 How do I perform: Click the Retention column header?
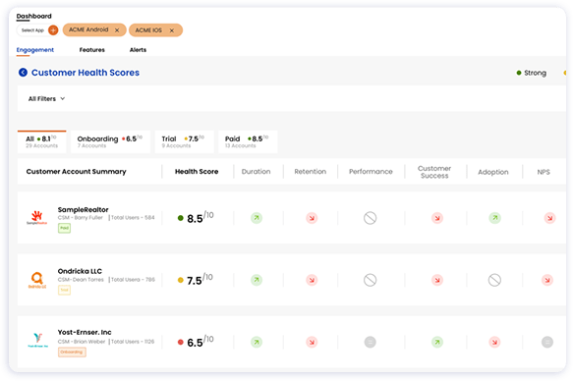click(x=311, y=172)
